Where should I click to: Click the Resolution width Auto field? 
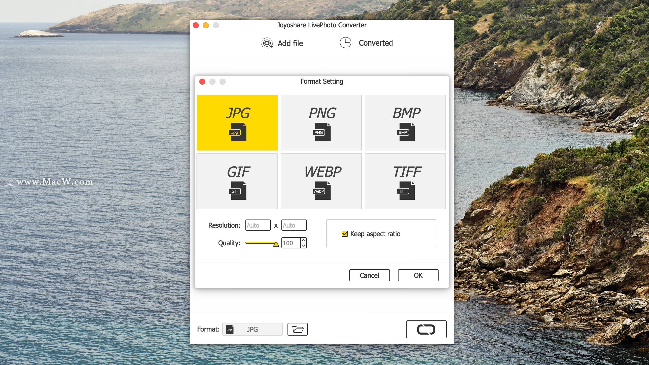click(258, 225)
